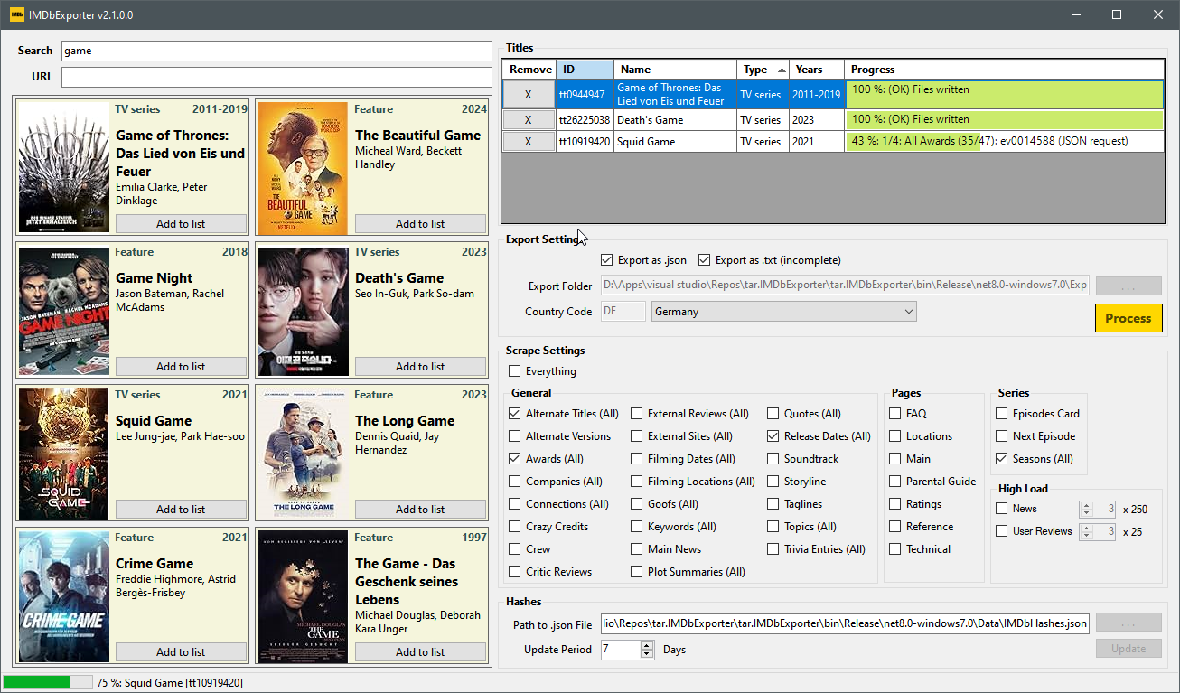The image size is (1180, 693).
Task: Check Episodes Card option
Action: coord(1001,414)
